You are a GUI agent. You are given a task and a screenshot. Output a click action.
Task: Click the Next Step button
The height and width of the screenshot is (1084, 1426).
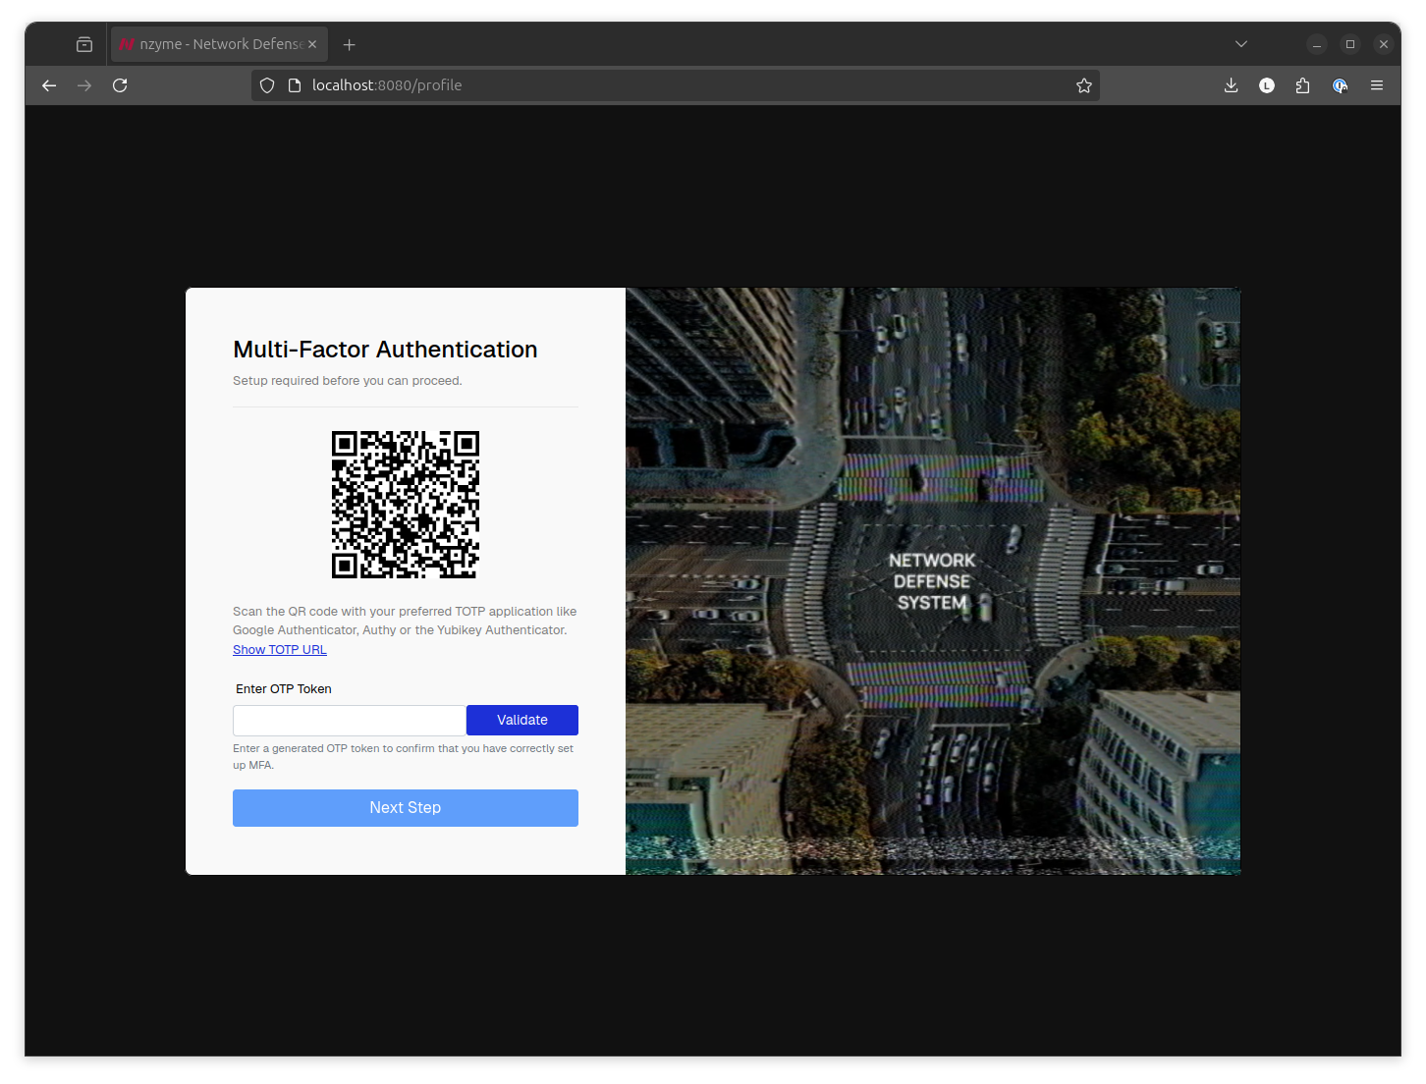click(x=406, y=808)
